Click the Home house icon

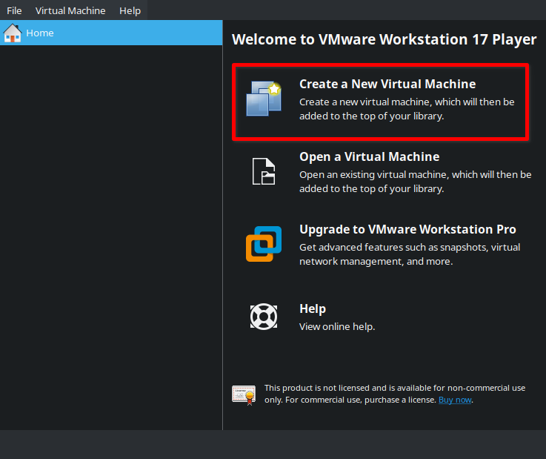[13, 33]
